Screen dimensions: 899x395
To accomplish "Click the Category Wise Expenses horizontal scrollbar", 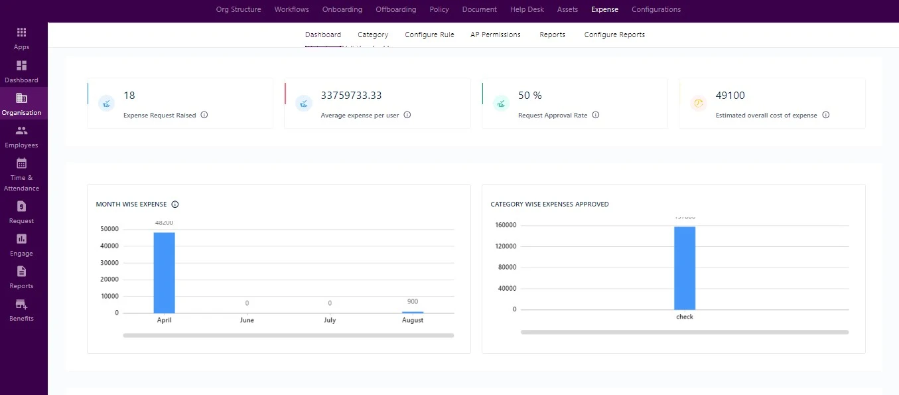I will click(685, 332).
